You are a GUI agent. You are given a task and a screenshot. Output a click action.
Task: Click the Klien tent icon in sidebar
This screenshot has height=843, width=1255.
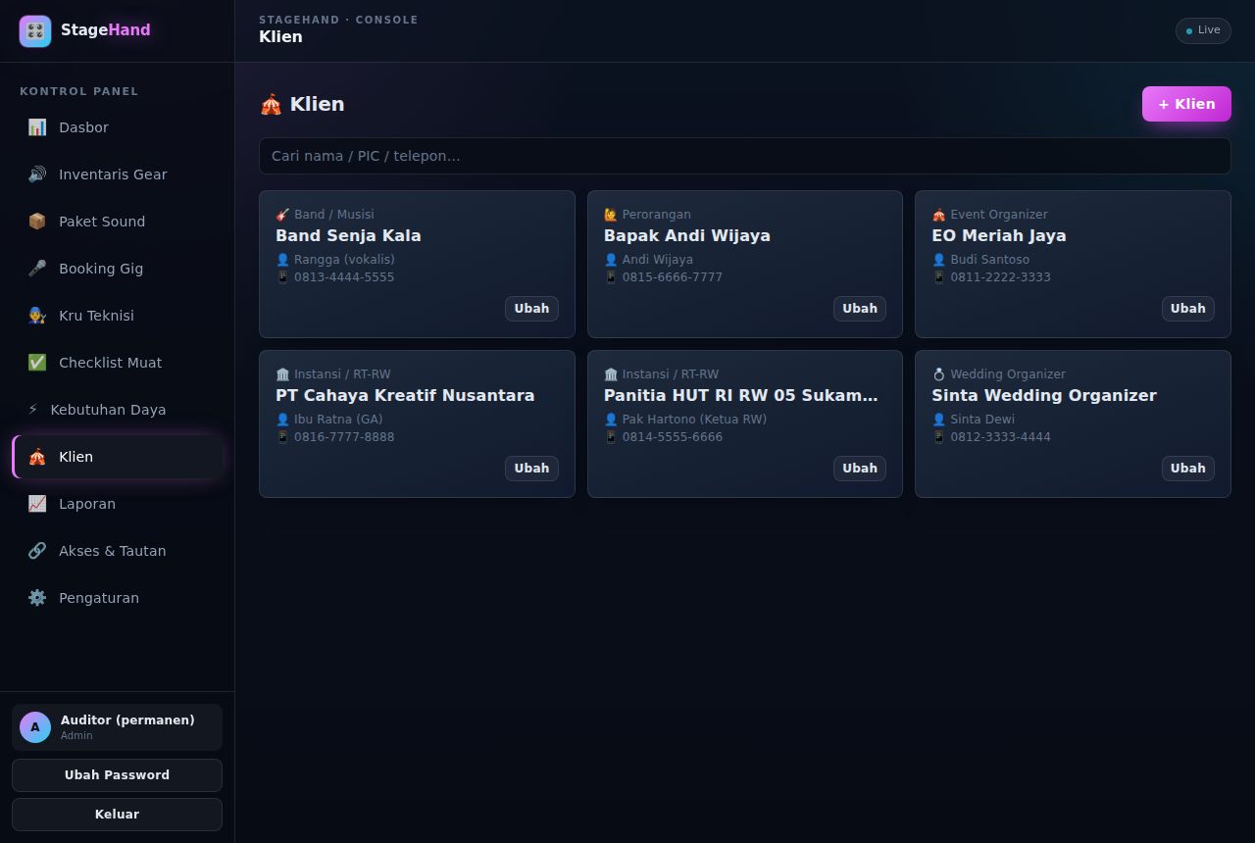[37, 457]
